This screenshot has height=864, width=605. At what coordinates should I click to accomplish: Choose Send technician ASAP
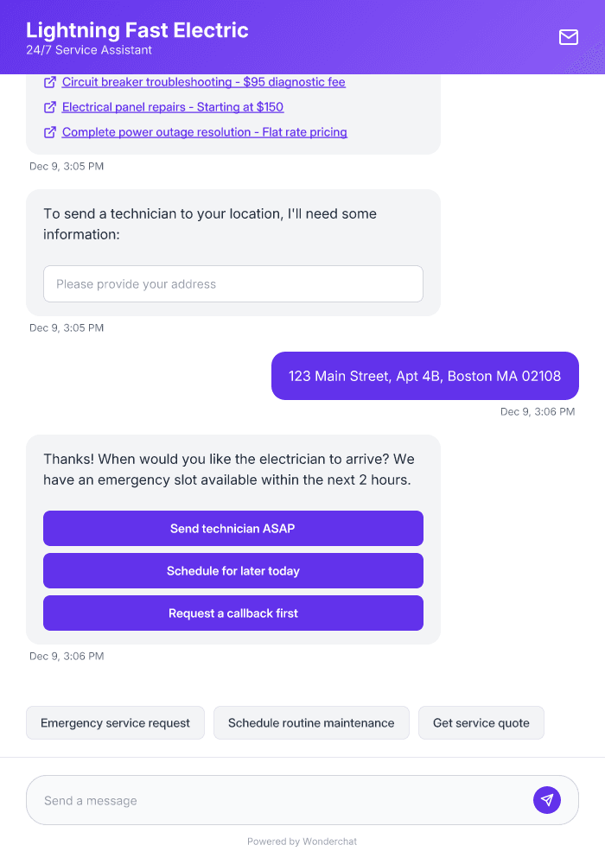(x=232, y=528)
